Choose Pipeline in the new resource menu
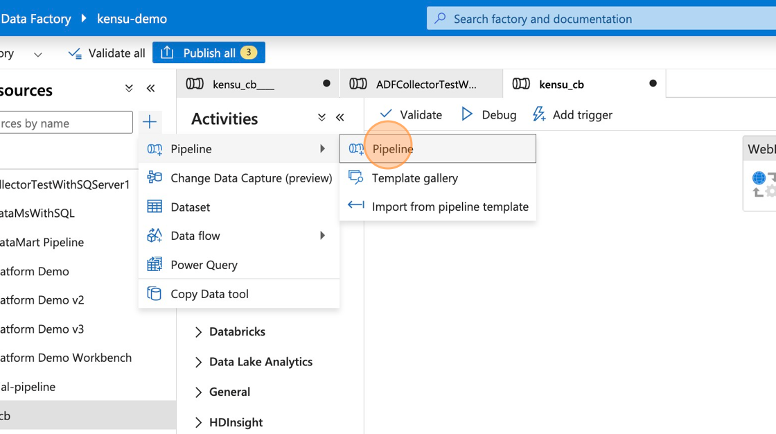 pos(239,148)
